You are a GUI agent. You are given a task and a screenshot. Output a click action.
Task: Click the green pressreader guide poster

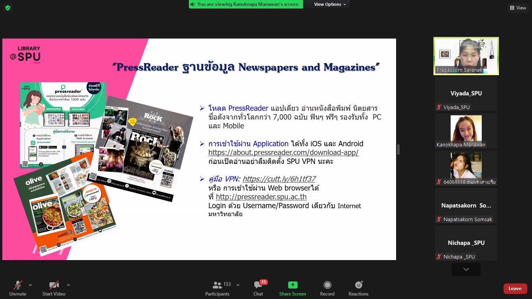[x=63, y=125]
